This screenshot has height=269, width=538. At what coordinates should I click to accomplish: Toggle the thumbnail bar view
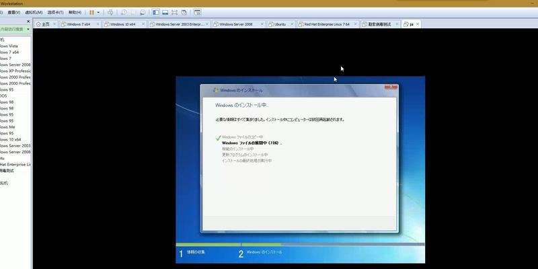tap(165, 12)
